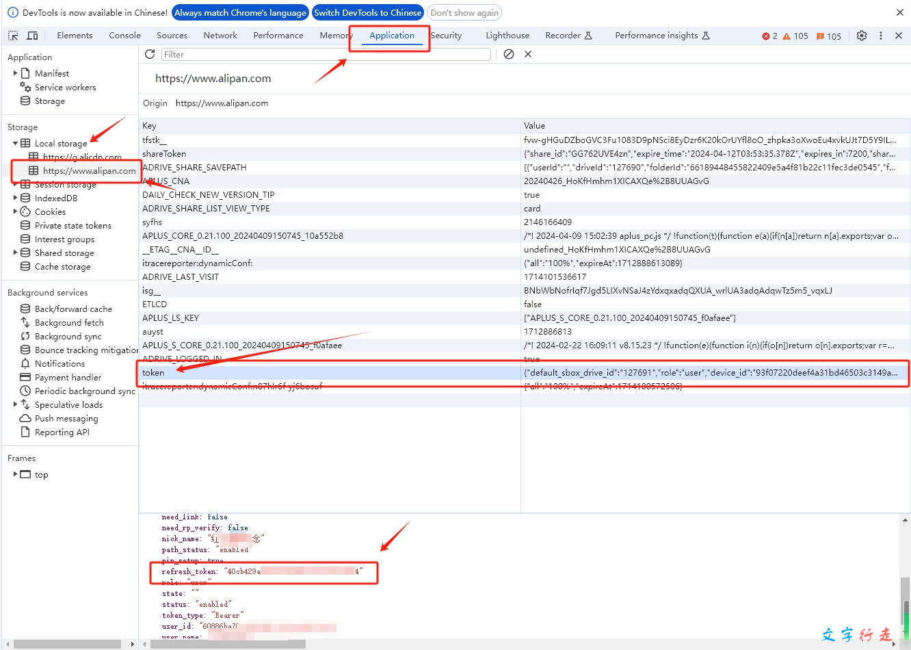
Task: Refresh the storage table
Action: 150,54
